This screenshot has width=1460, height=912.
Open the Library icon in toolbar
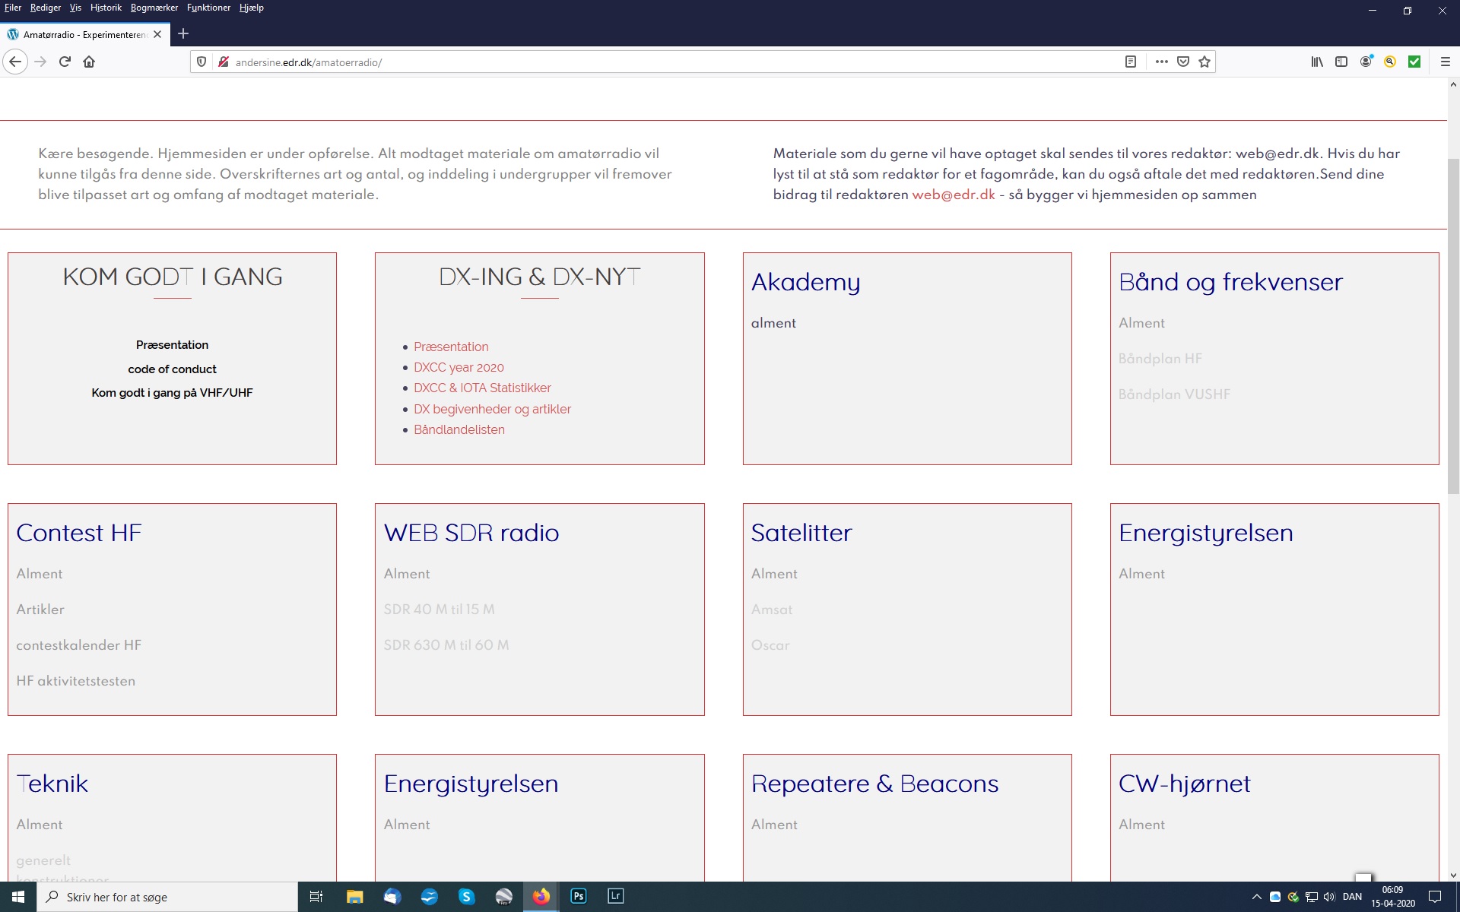click(1316, 62)
